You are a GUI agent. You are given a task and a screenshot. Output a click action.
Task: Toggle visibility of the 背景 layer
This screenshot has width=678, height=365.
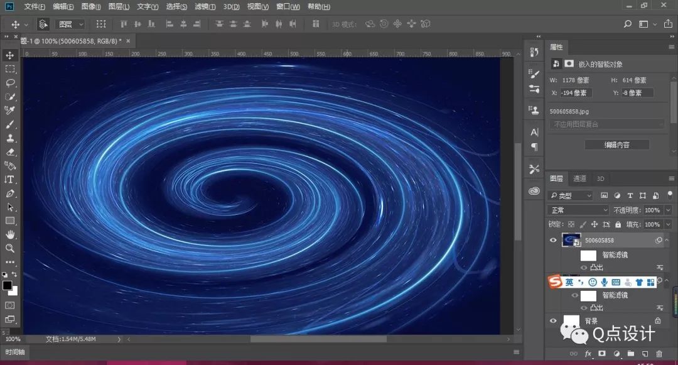[553, 321]
